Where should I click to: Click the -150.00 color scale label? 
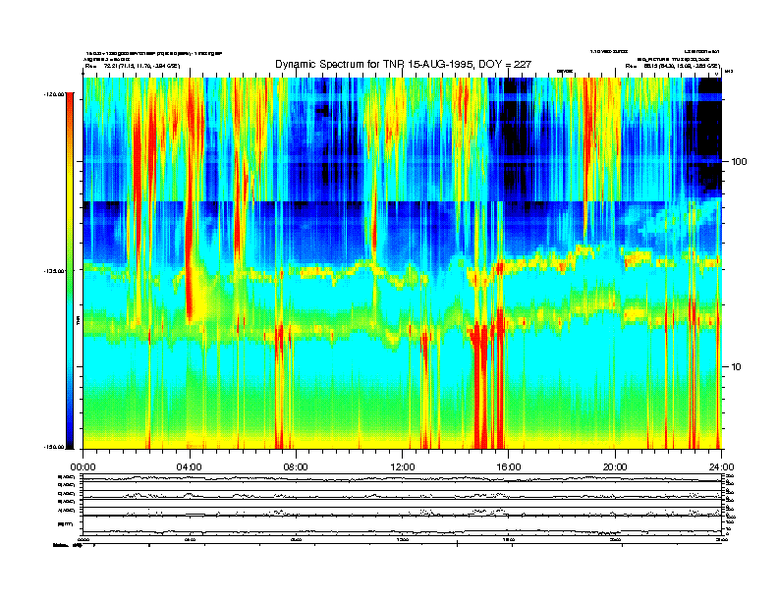[x=54, y=447]
